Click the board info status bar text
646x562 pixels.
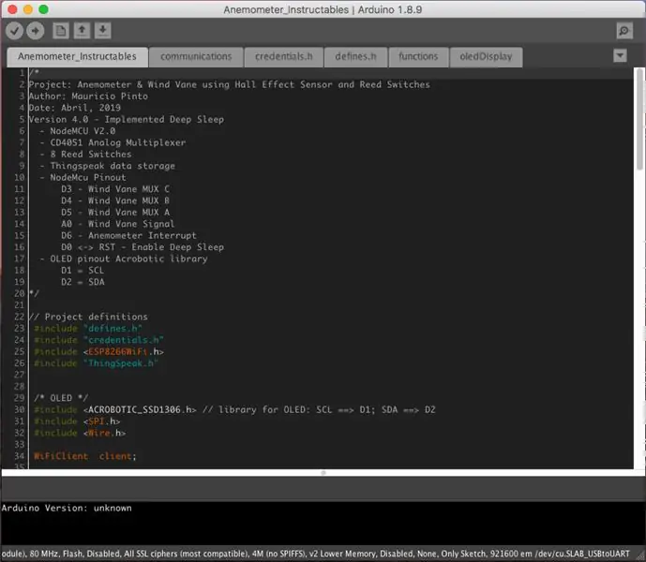(x=316, y=554)
